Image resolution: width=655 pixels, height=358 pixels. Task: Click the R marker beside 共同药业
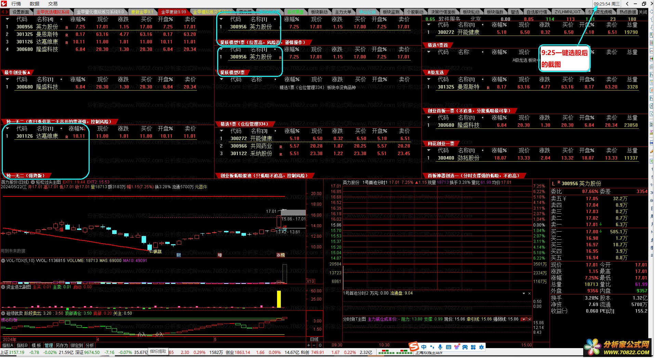tap(281, 147)
